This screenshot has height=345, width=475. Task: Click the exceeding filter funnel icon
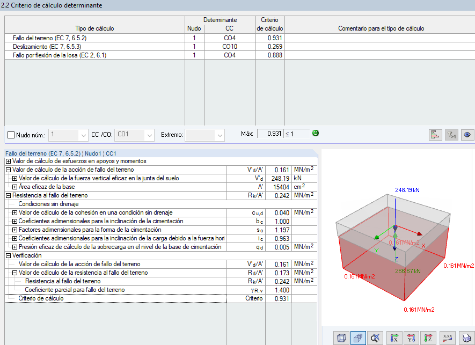(x=451, y=135)
